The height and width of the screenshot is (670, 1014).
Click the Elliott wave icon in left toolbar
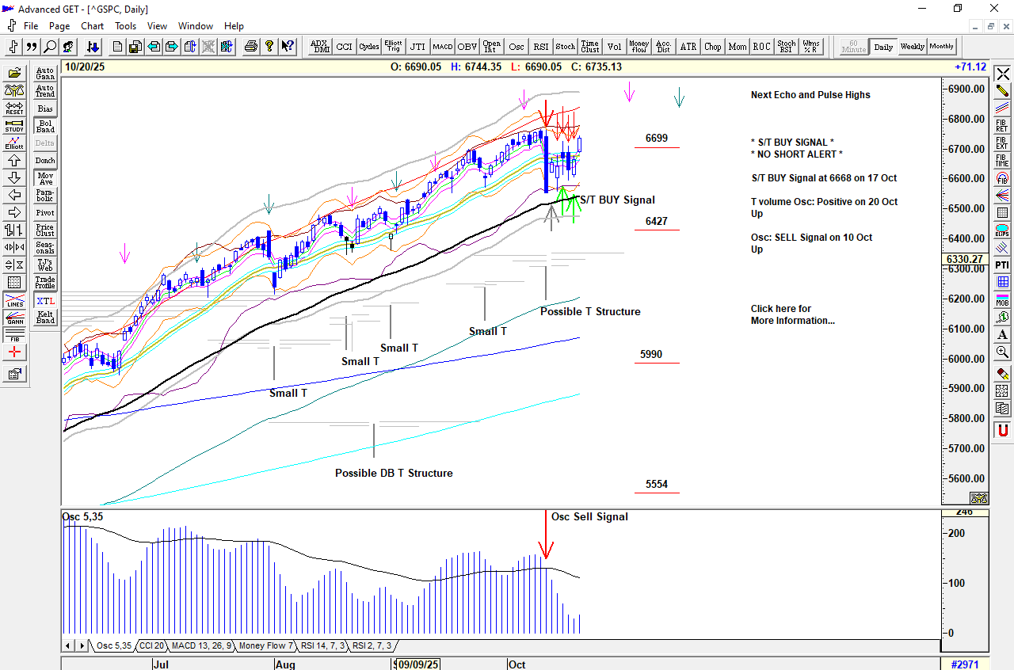pos(14,143)
